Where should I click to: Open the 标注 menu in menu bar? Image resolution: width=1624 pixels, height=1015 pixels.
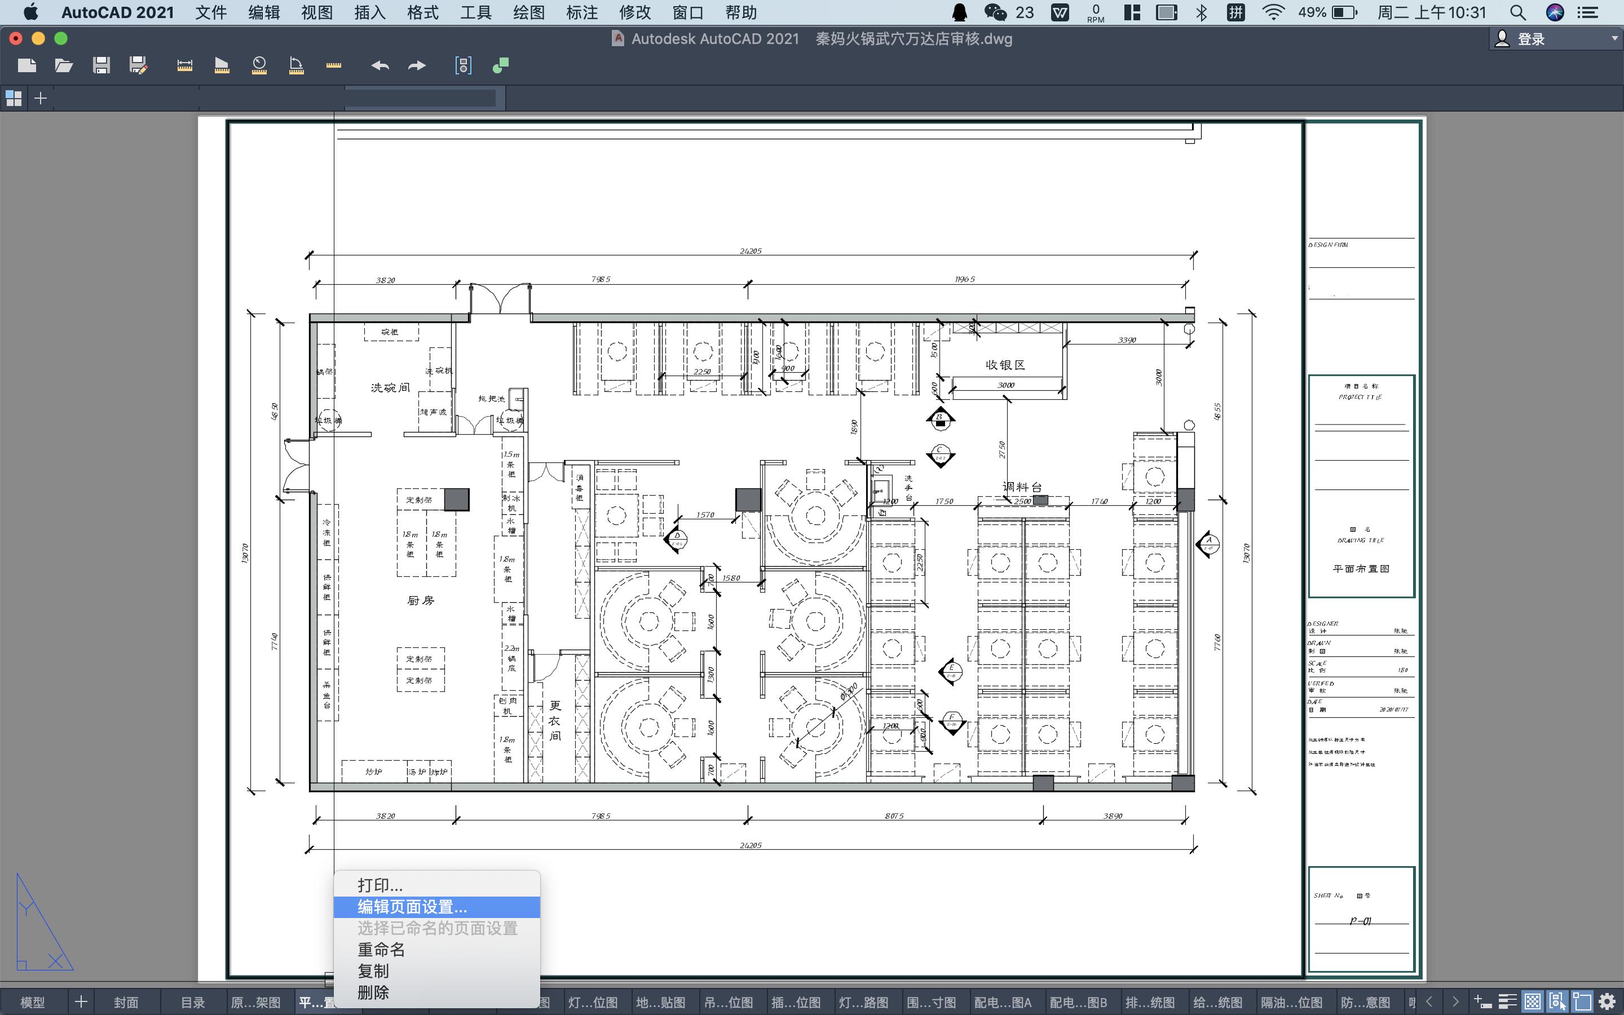[x=581, y=12]
